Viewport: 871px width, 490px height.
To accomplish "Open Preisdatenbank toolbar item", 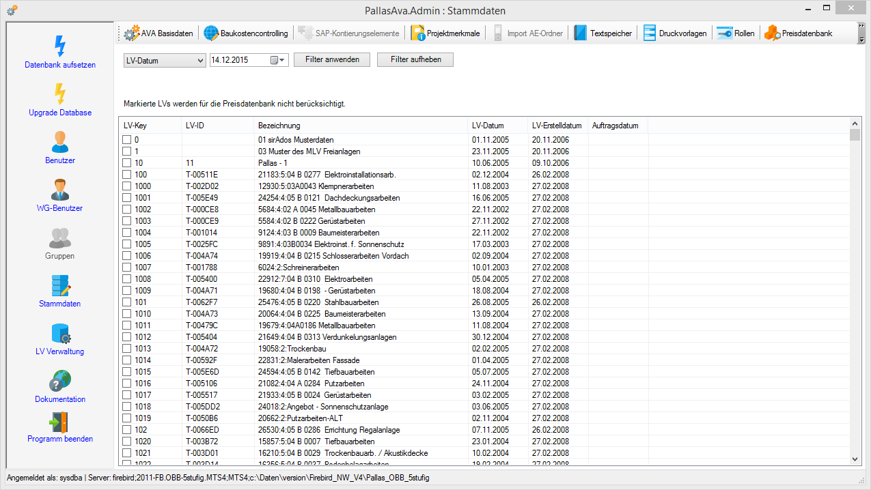I will [x=799, y=33].
